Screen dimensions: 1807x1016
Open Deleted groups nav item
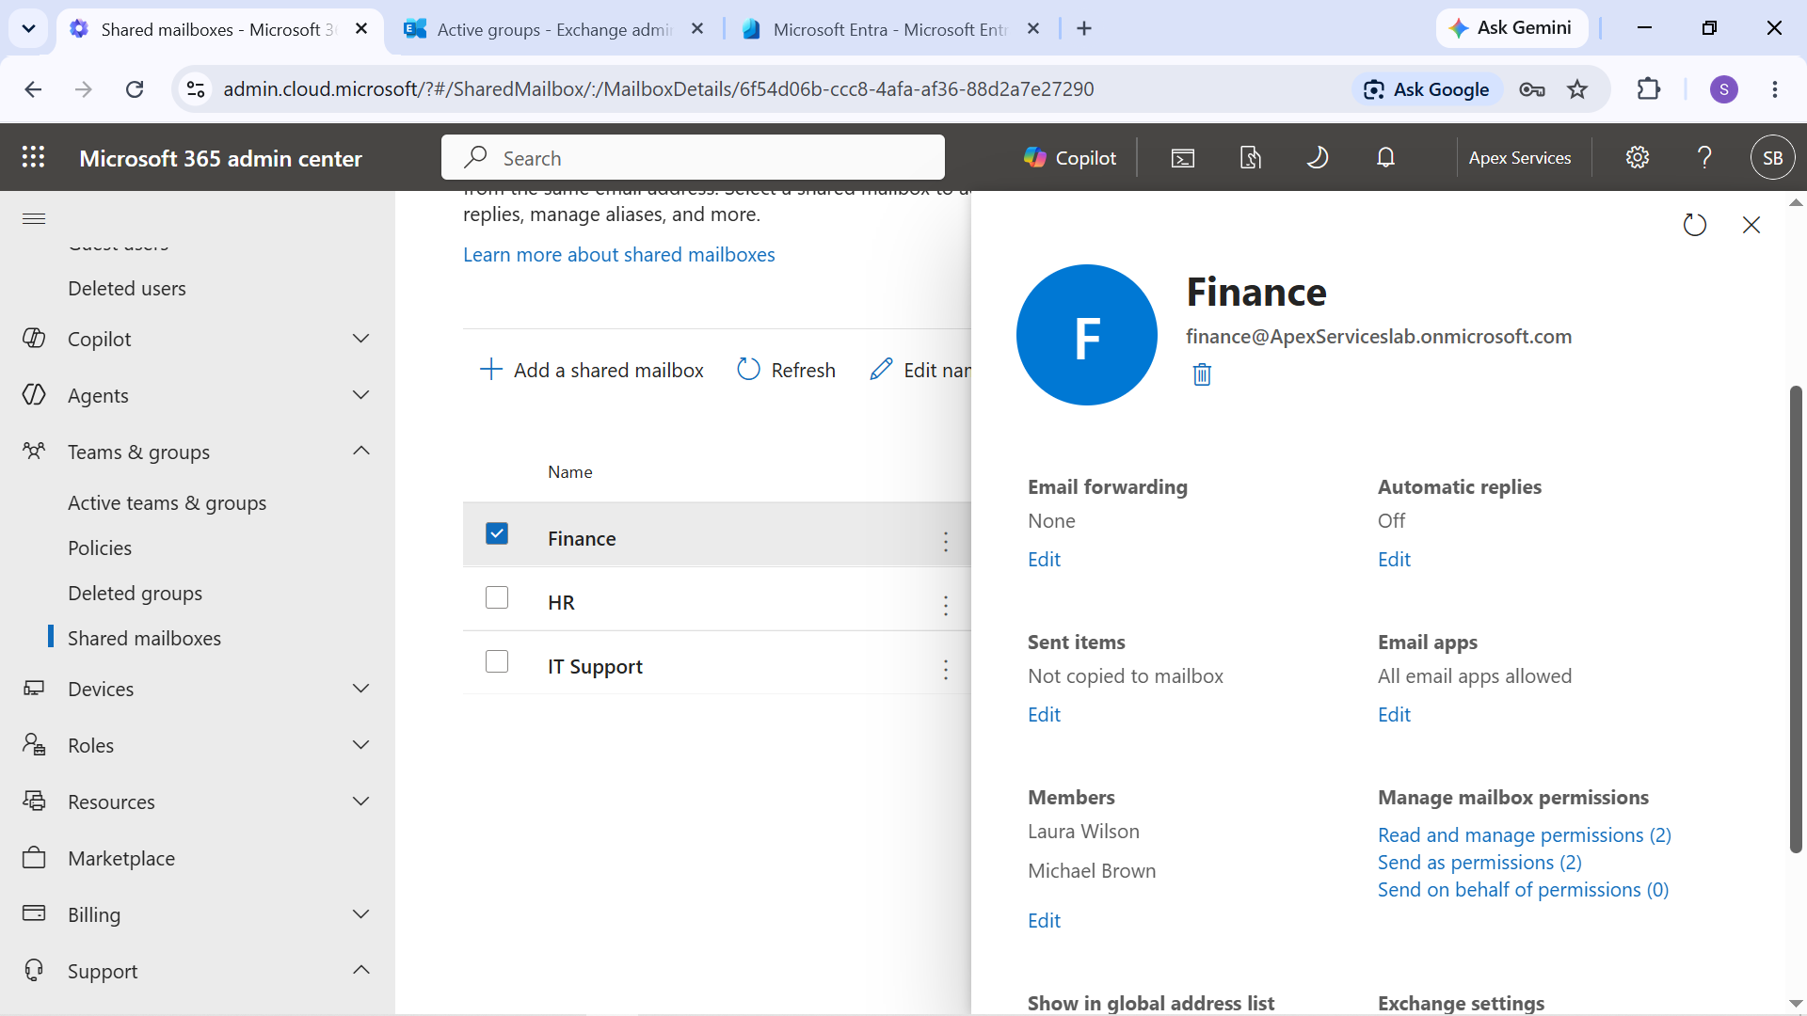[x=135, y=594]
